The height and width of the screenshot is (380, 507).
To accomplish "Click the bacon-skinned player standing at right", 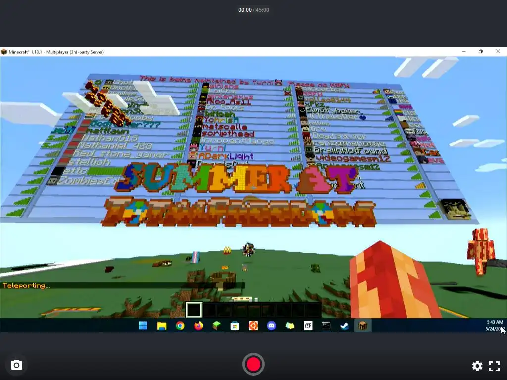I will pyautogui.click(x=481, y=251).
